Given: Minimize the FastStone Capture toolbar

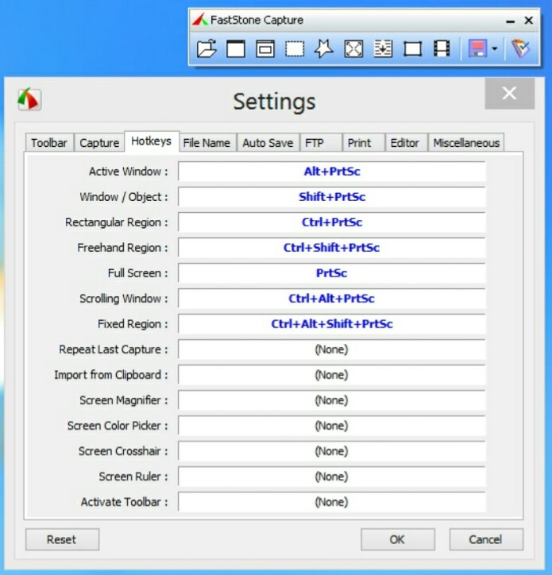Looking at the screenshot, I should click(510, 21).
